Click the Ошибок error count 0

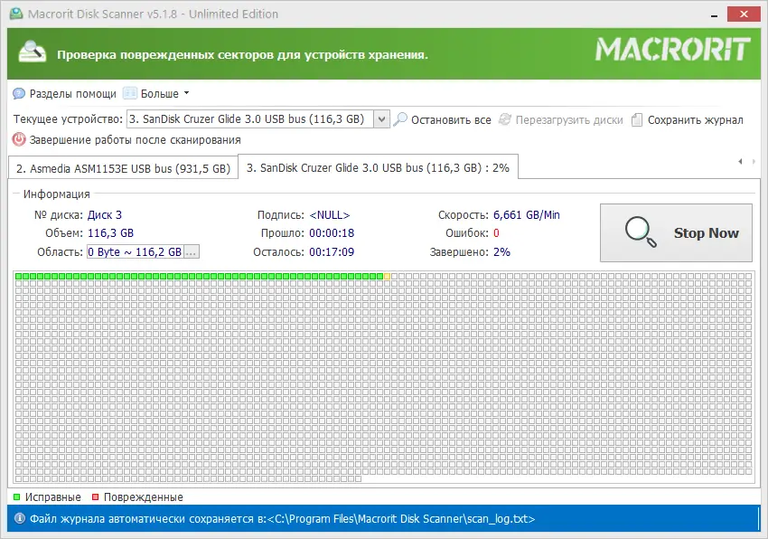tap(496, 233)
